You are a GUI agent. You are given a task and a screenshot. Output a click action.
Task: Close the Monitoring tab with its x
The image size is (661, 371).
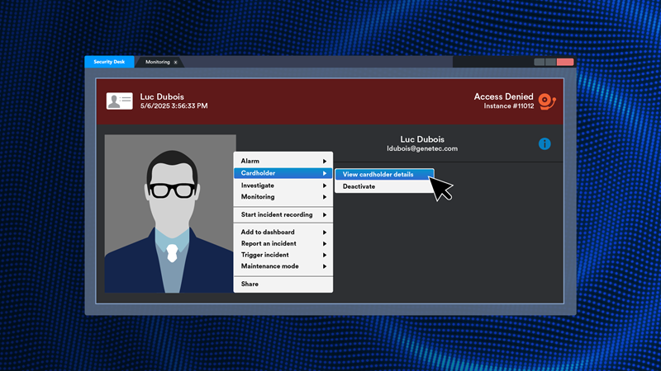click(x=175, y=63)
